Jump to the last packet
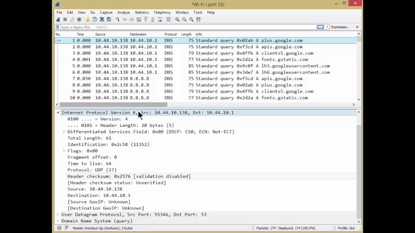 [x=153, y=19]
